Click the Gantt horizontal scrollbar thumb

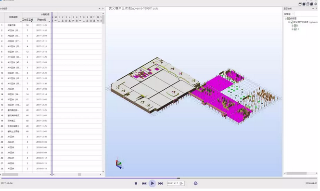click(x=79, y=175)
